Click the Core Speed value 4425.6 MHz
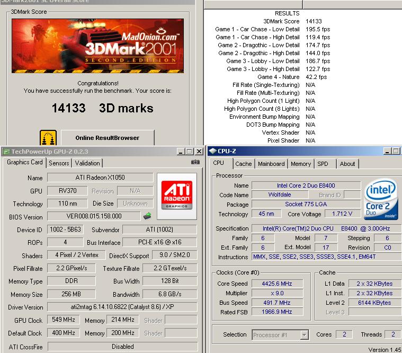 277,284
